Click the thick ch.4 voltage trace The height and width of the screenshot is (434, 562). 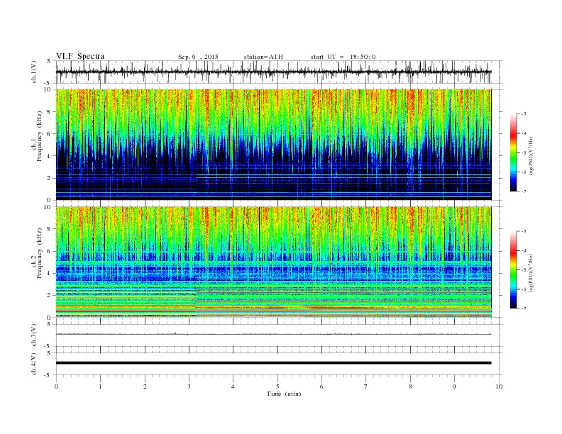[x=273, y=363]
